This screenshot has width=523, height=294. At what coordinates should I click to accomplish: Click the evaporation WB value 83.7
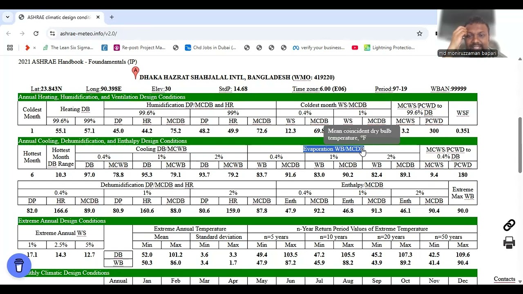click(261, 175)
